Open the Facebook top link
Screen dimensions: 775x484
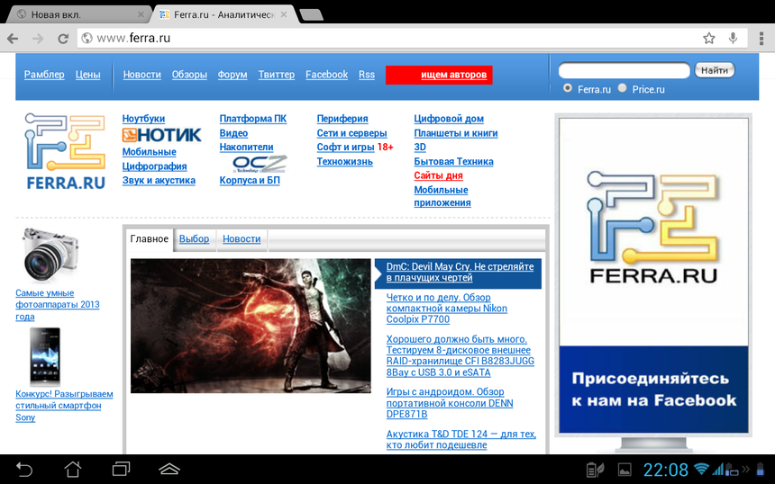tap(326, 75)
